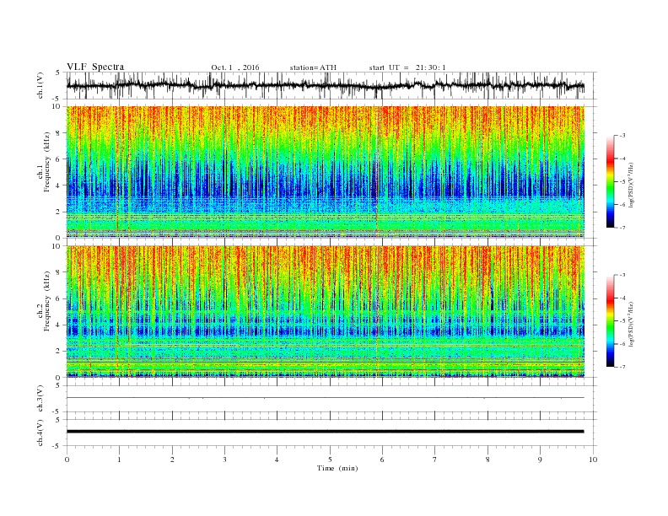668x516 pixels.
Task: Click time axis tick label '8'
Action: click(x=488, y=460)
